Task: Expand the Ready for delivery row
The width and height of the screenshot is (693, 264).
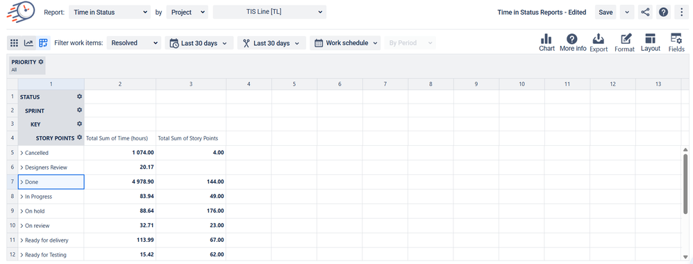Action: tap(22, 240)
